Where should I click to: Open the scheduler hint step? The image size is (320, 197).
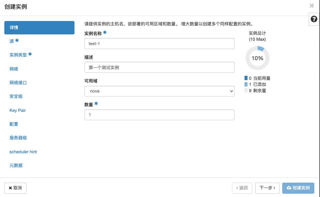click(x=23, y=152)
